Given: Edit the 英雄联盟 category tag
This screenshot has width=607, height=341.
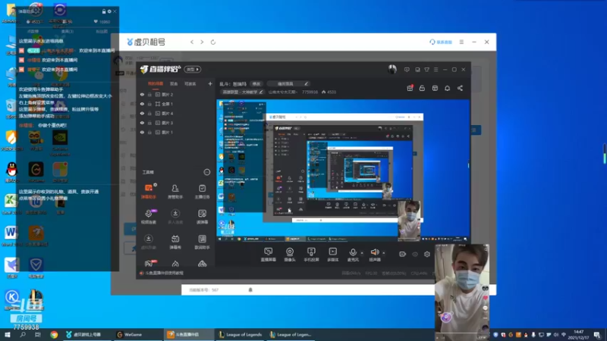Looking at the screenshot, I should [243, 92].
